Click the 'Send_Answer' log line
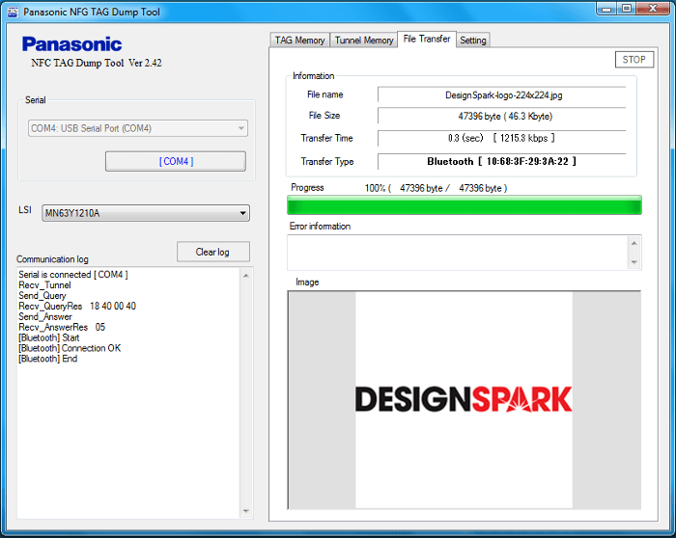The height and width of the screenshot is (538, 676). [45, 317]
